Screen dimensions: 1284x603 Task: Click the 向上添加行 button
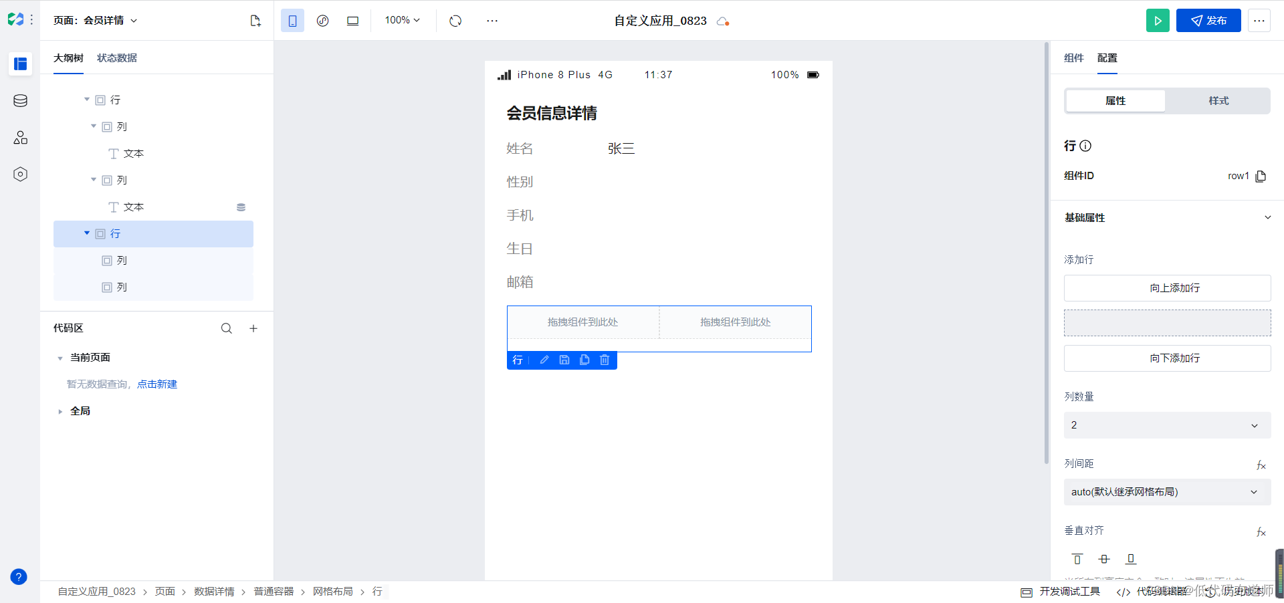tap(1168, 288)
